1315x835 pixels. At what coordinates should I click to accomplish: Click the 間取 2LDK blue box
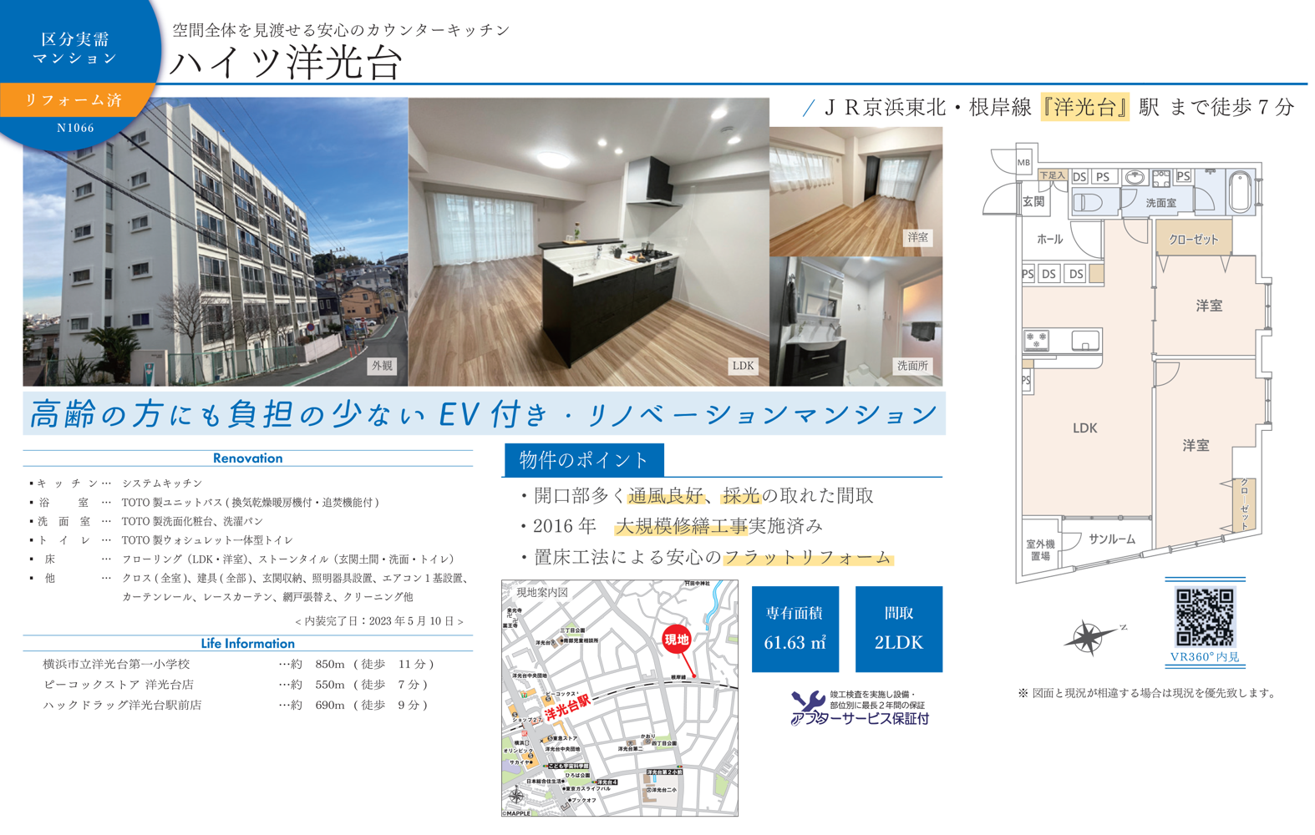pos(898,629)
